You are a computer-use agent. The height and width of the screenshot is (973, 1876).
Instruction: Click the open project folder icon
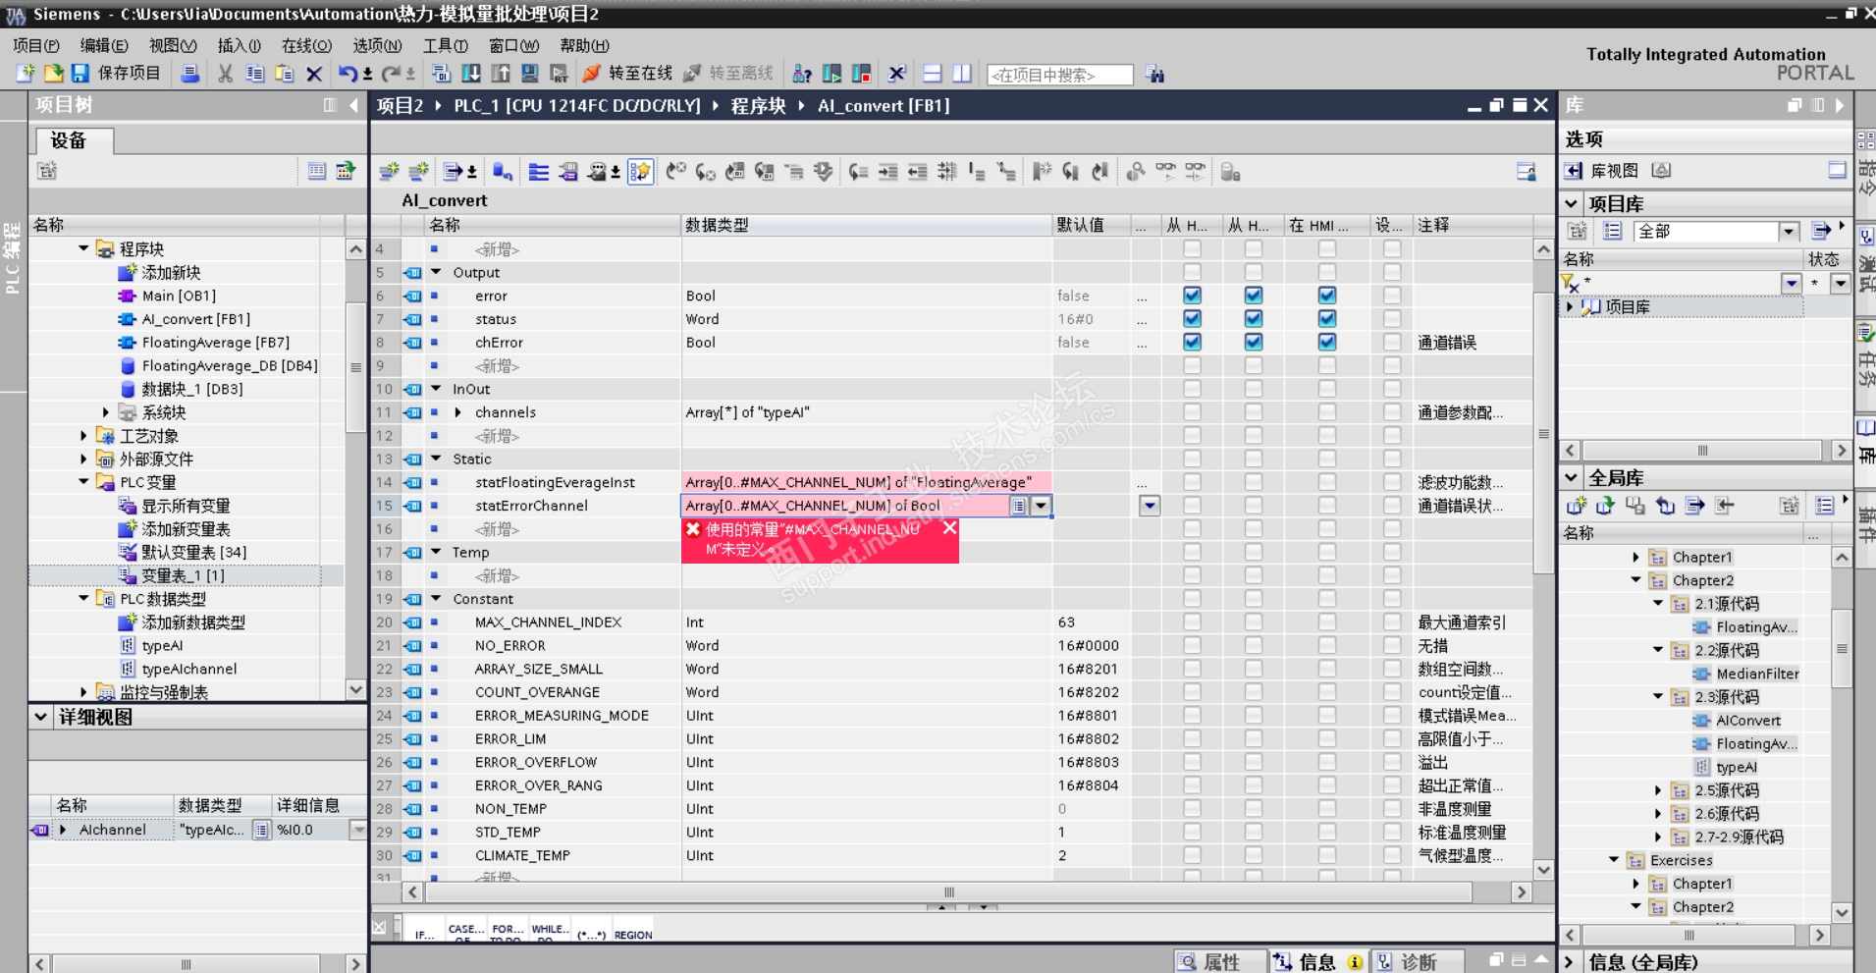click(53, 74)
